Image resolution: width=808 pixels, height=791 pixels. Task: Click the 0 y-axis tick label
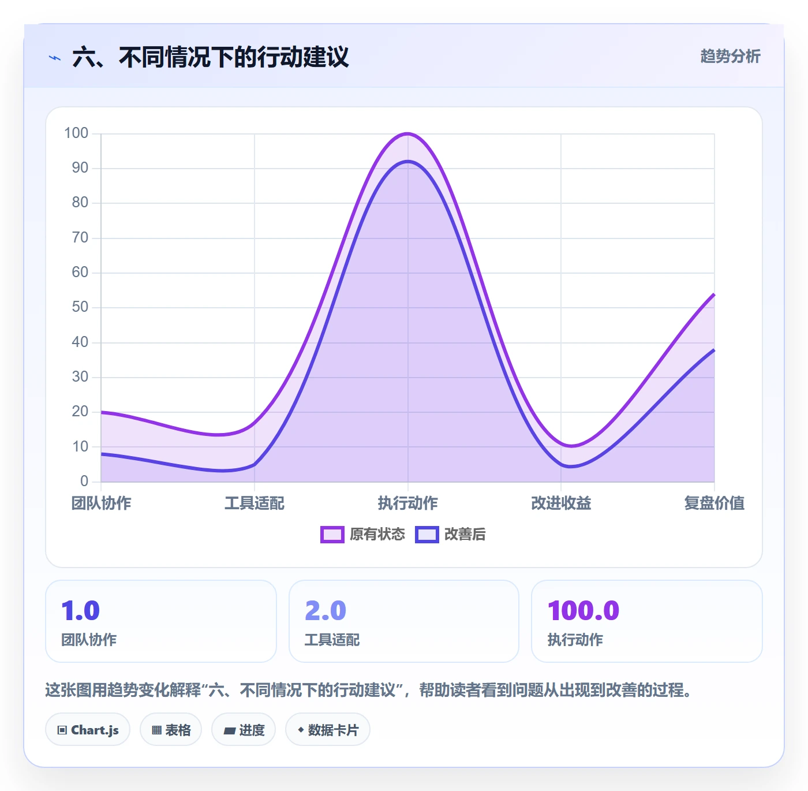coord(84,481)
